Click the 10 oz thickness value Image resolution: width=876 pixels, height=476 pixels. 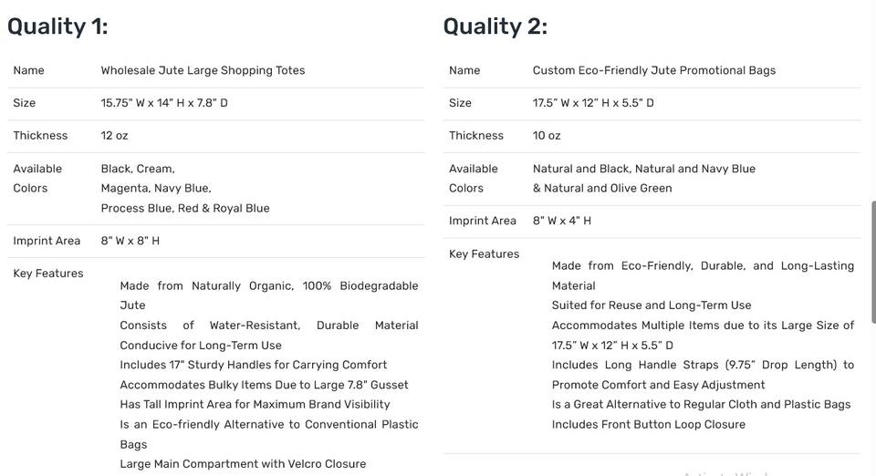coord(547,136)
